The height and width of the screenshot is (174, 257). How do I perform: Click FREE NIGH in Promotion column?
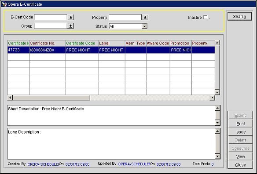[x=180, y=50]
